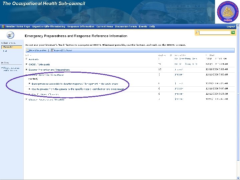
Task: Expand the Specific types of events thread
Action: 30,94
